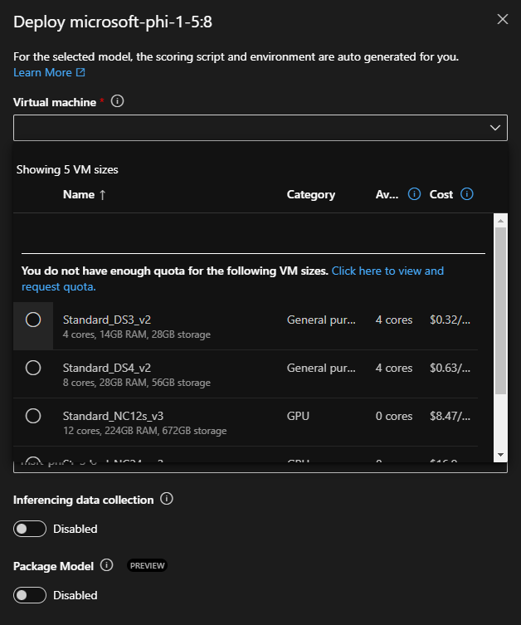Expand the Virtual machine dropdown chevron
Viewport: 521px width, 625px height.
(494, 128)
